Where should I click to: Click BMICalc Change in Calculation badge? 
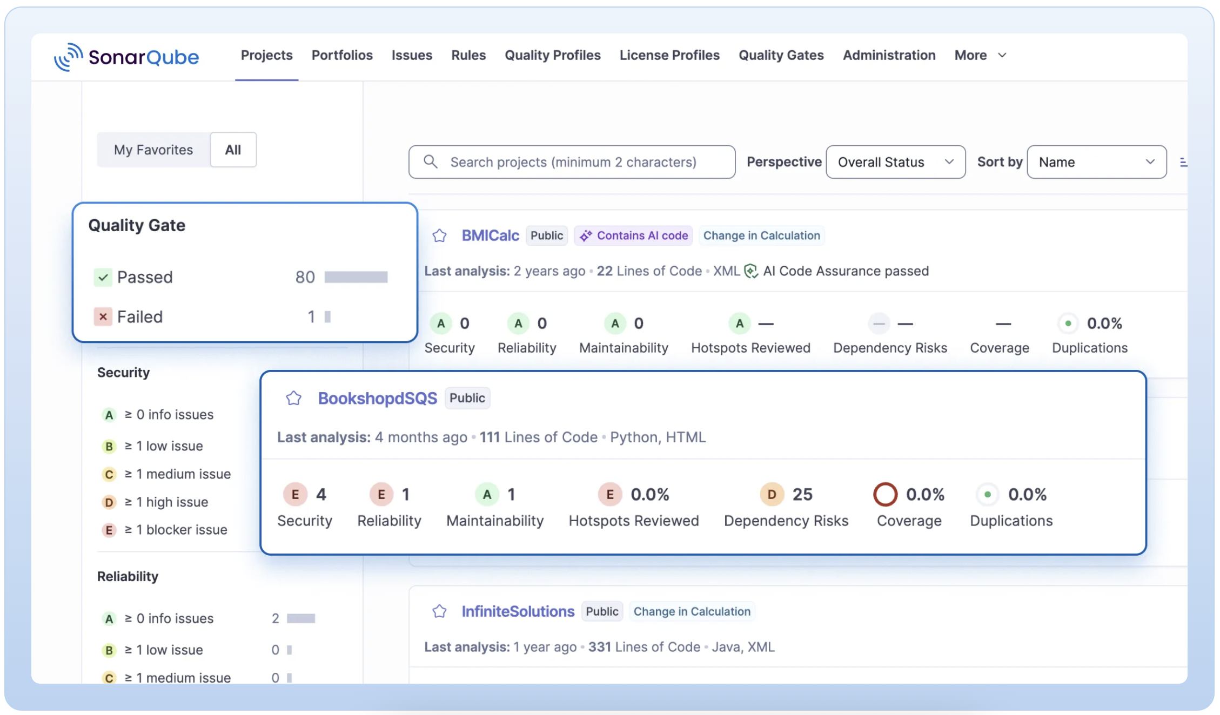coord(762,235)
